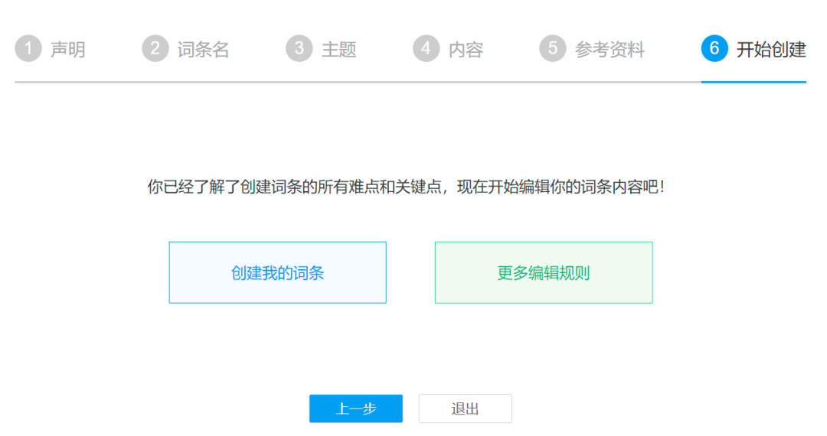Click the number 5 step circle

click(x=552, y=49)
